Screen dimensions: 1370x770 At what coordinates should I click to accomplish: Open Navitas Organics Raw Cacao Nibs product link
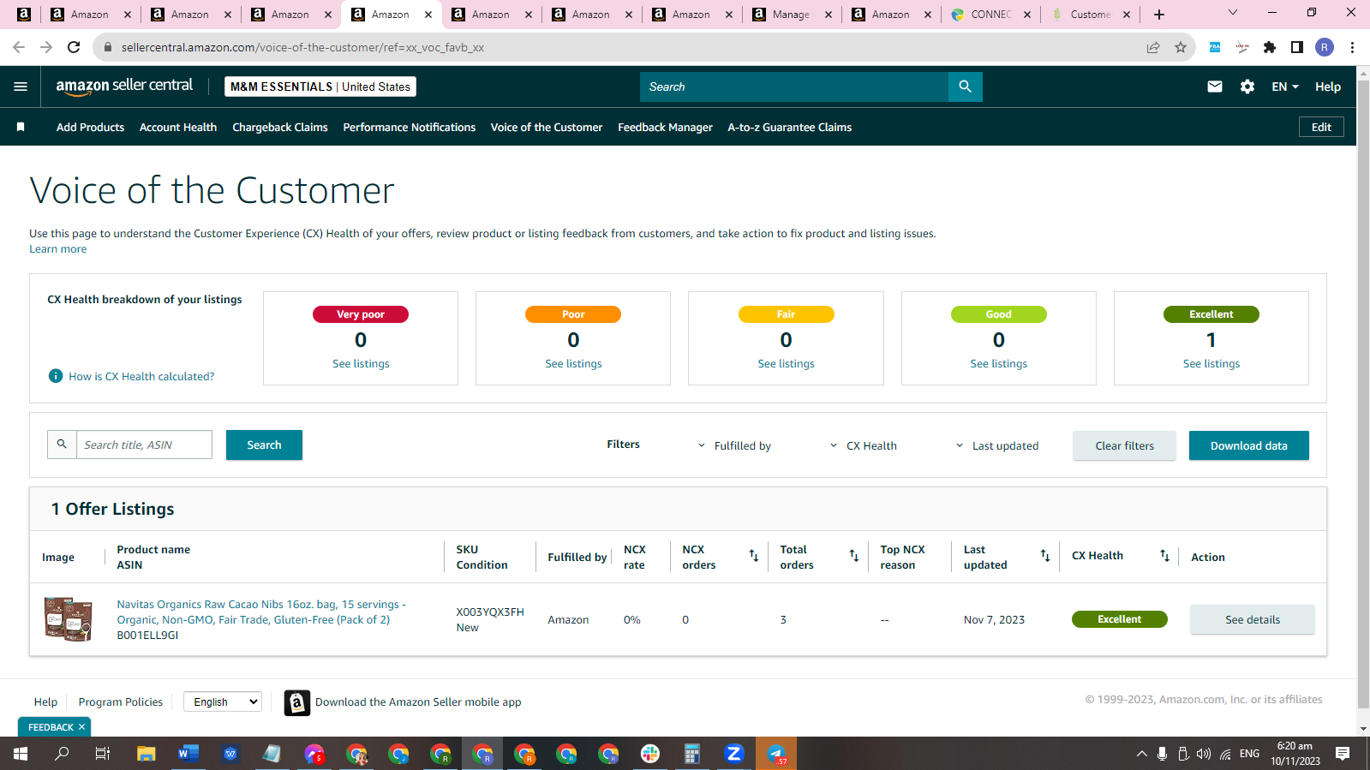(x=261, y=612)
